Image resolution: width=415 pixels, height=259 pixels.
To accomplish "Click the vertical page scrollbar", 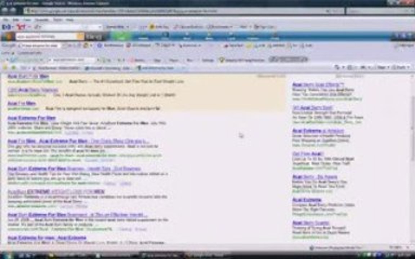I will [x=412, y=128].
